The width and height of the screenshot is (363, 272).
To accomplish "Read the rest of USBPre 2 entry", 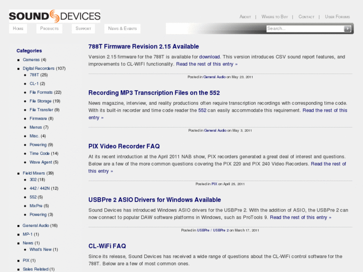I will tap(301, 218).
